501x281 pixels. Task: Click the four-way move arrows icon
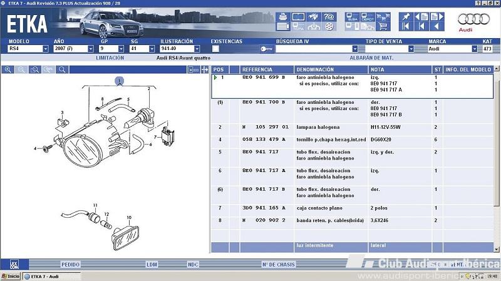pyautogui.click(x=205, y=69)
